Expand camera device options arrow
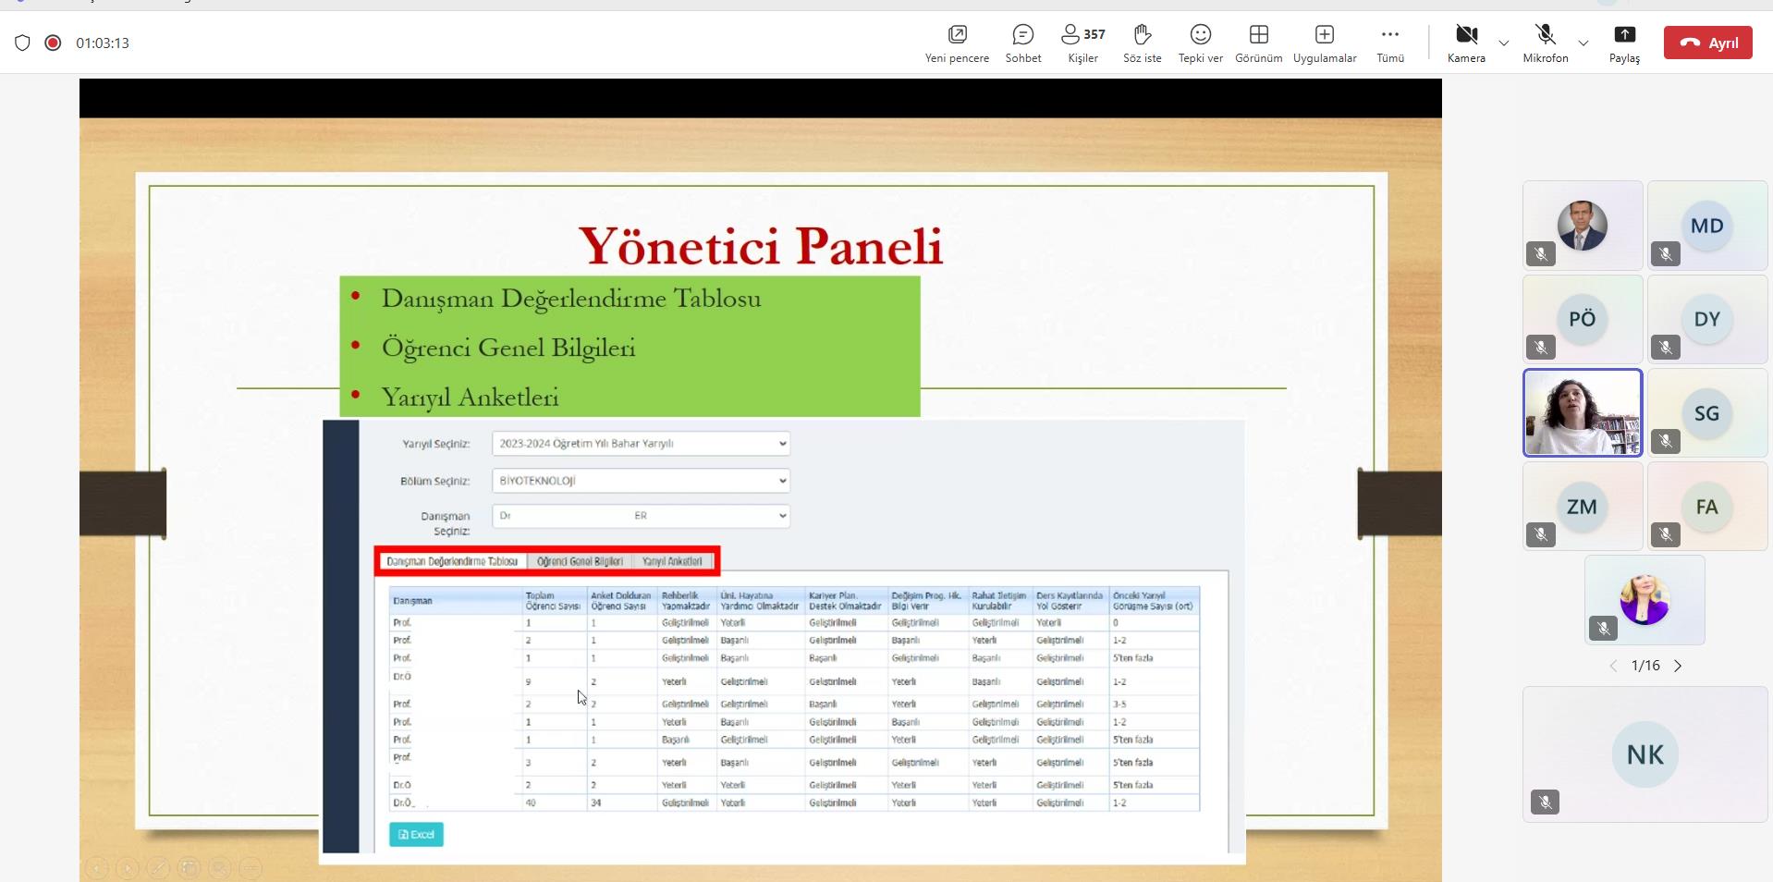Viewport: 1773px width, 882px height. (1503, 43)
